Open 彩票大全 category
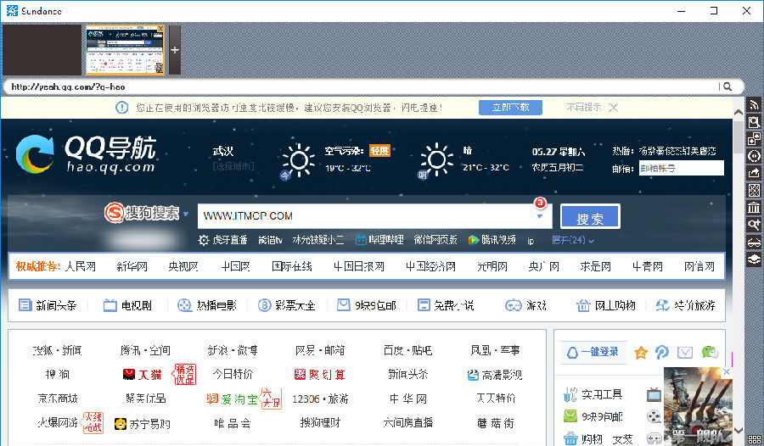This screenshot has width=764, height=446. (x=286, y=305)
